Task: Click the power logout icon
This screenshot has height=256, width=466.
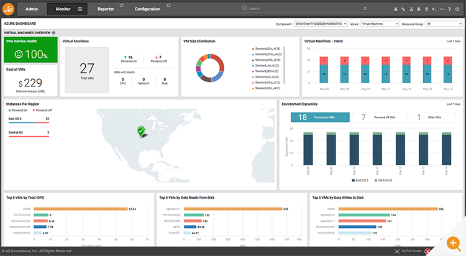Action: [x=457, y=9]
